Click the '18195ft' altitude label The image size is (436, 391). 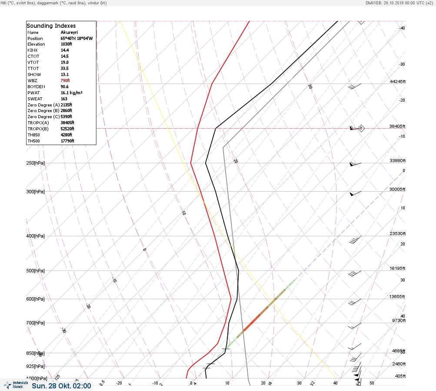pyautogui.click(x=397, y=268)
